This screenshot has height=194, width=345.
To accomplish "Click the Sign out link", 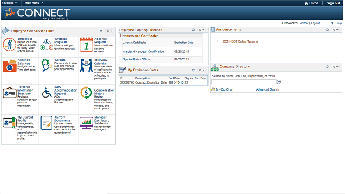I will click(x=333, y=3).
